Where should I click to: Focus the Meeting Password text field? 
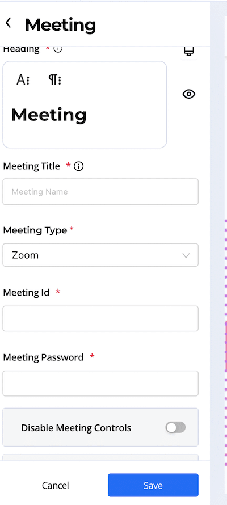[100, 383]
